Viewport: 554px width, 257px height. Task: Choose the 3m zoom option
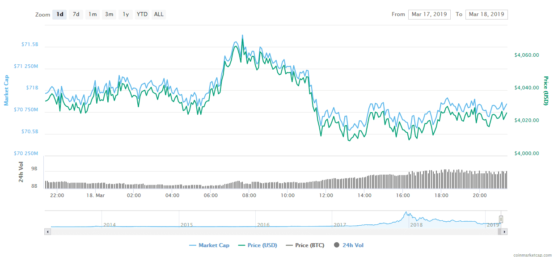tap(109, 14)
